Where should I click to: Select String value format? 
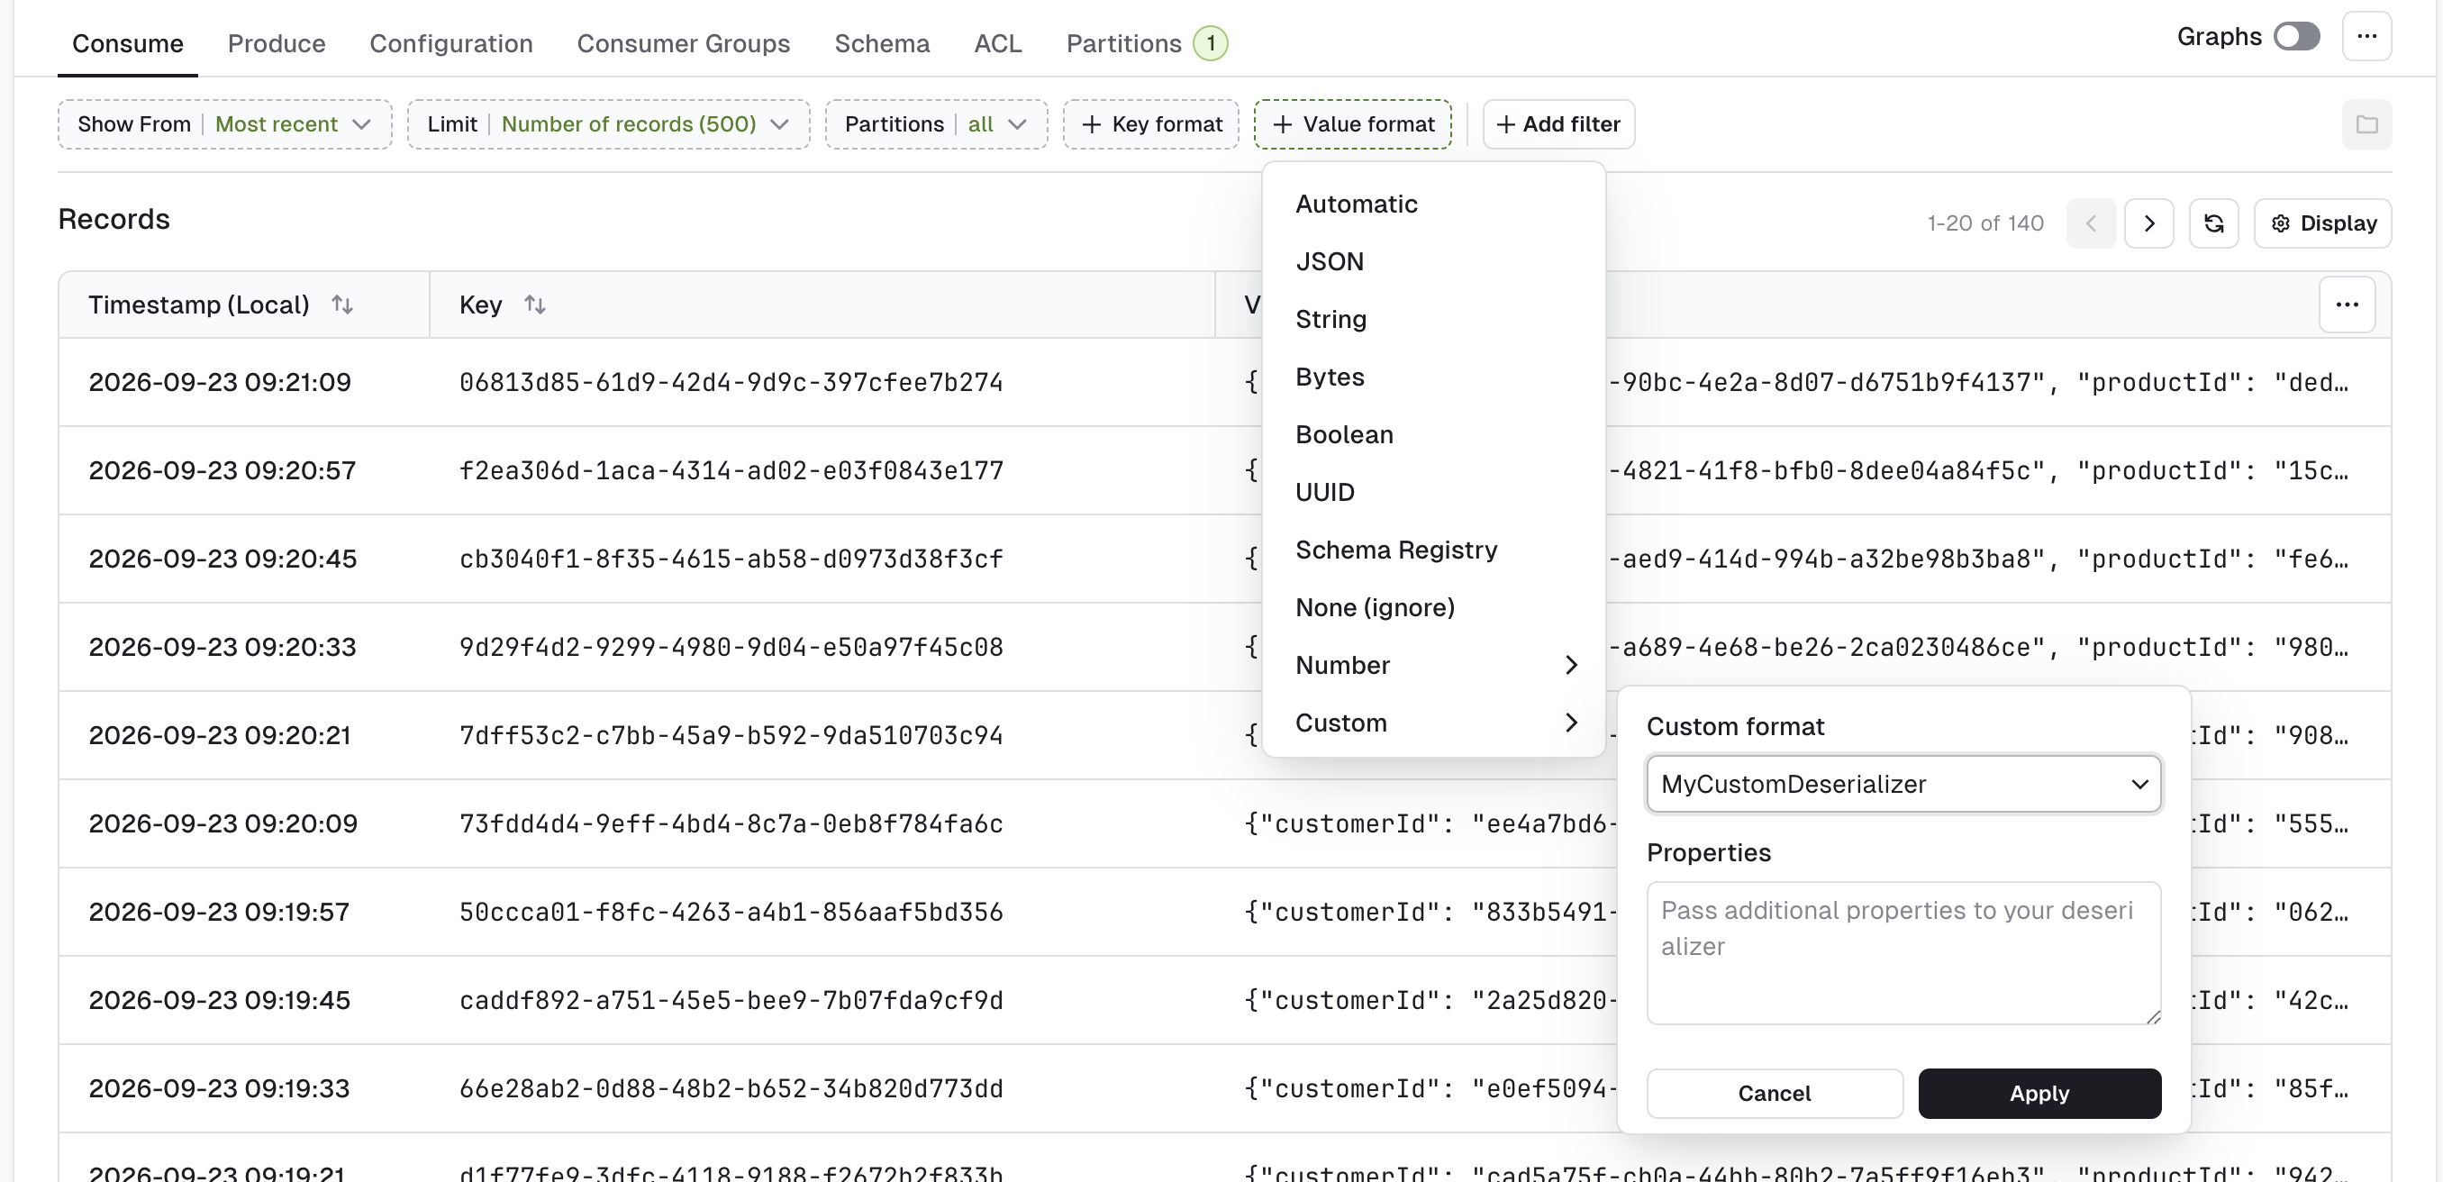tap(1433, 320)
